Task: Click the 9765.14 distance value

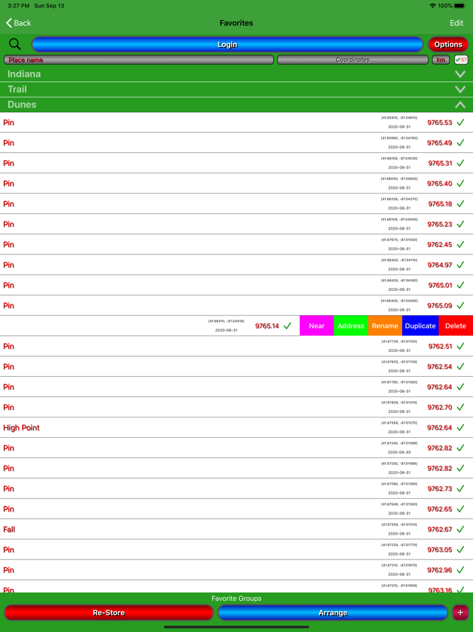Action: 267,325
